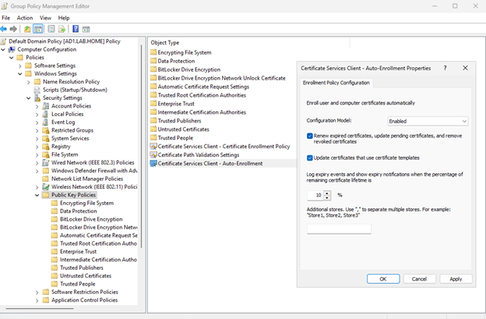The image size is (486, 319).
Task: Open the Configuration Model dropdown
Action: pyautogui.click(x=428, y=121)
